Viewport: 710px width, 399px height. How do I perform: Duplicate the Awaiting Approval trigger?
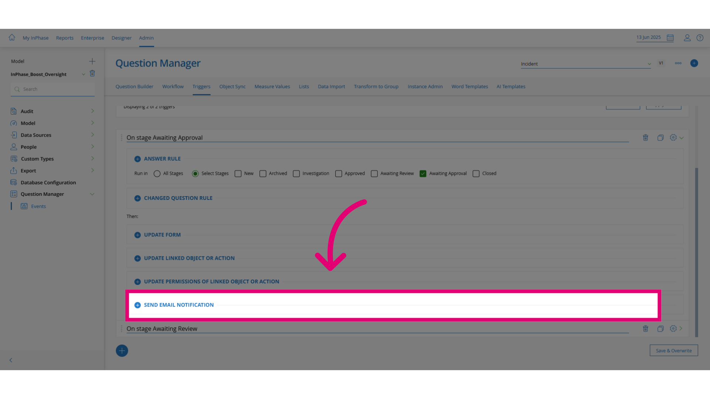(x=660, y=137)
